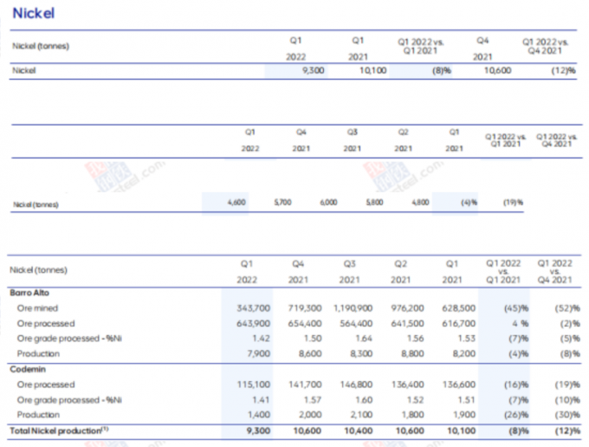Click the 643,900 ore processed cell
This screenshot has width=589, height=447.
[x=254, y=323]
